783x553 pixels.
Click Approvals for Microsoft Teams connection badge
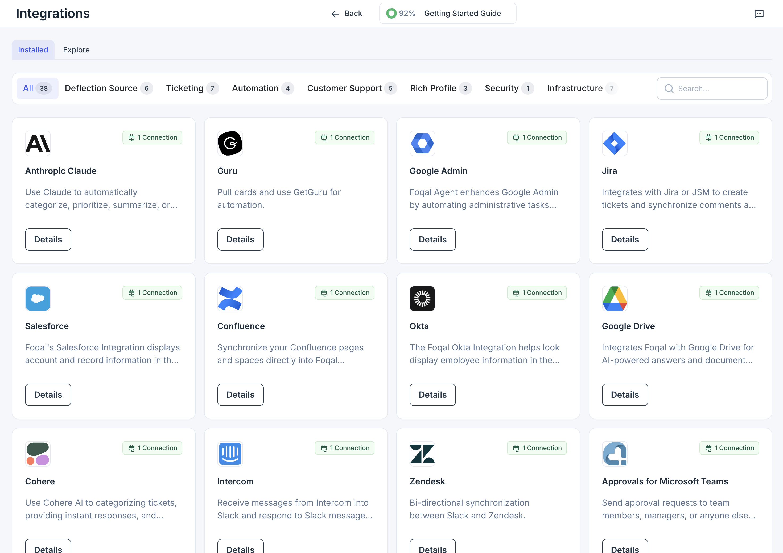tap(729, 448)
